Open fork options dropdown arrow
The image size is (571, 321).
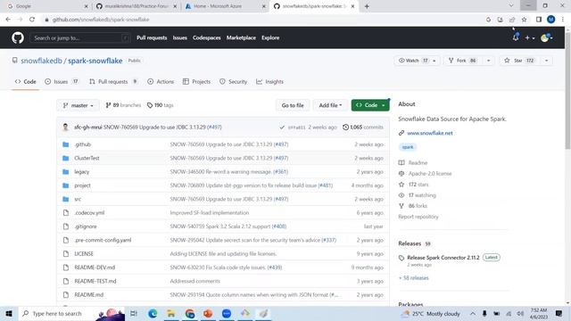pos(488,61)
